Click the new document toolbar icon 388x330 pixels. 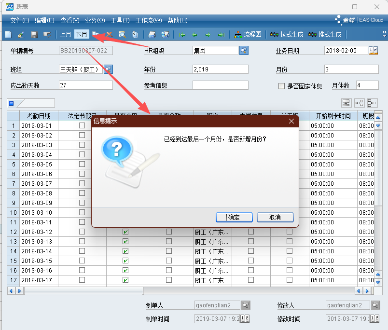pos(8,35)
